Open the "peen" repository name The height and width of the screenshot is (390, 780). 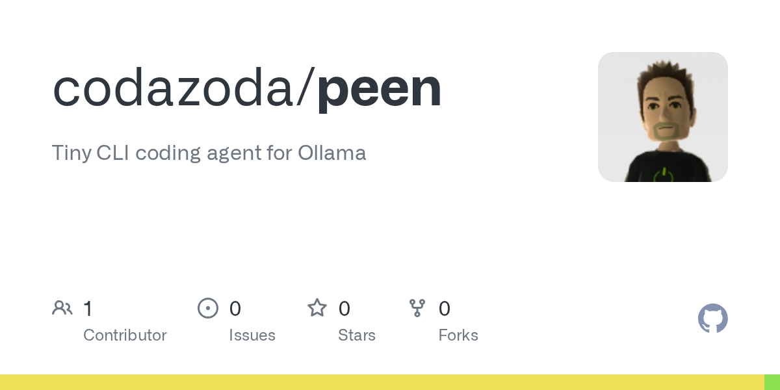[x=379, y=88]
